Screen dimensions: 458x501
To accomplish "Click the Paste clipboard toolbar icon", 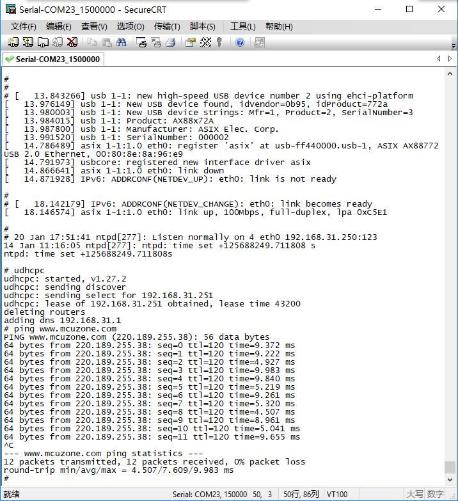I will (x=106, y=42).
